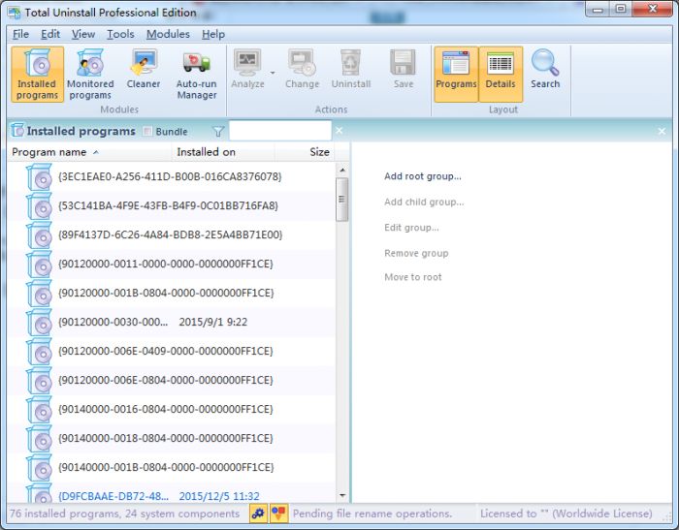Click icon of {90120000-0011 program
This screenshot has width=679, height=530.
coord(39,264)
